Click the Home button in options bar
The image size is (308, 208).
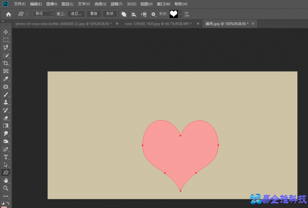(8, 14)
